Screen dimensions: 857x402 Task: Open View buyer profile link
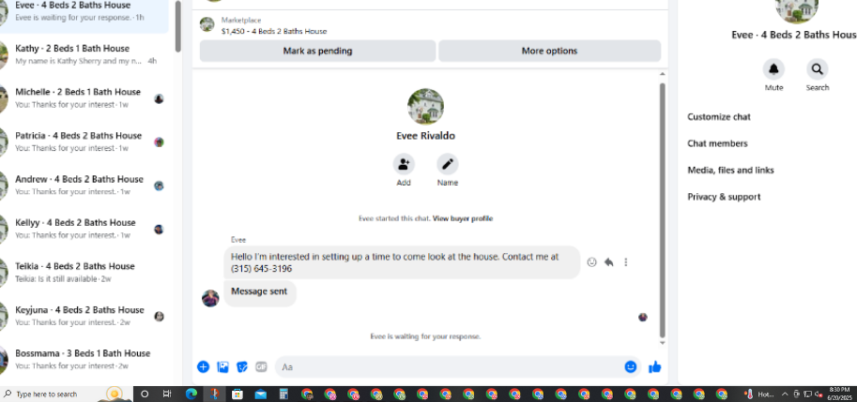point(463,218)
